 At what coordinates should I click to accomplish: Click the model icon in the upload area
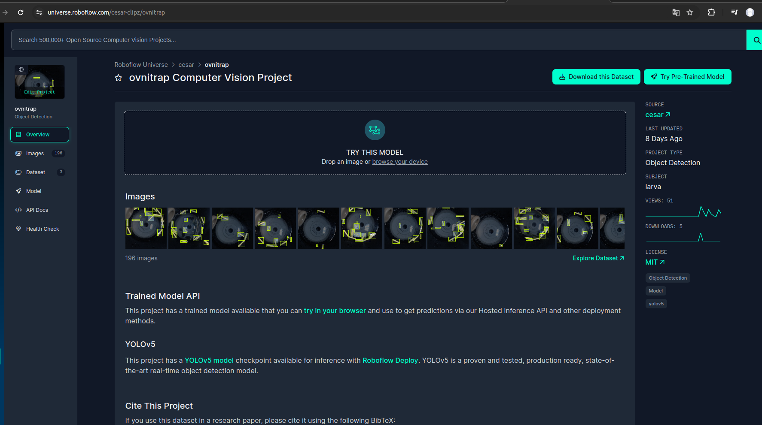[x=375, y=130]
